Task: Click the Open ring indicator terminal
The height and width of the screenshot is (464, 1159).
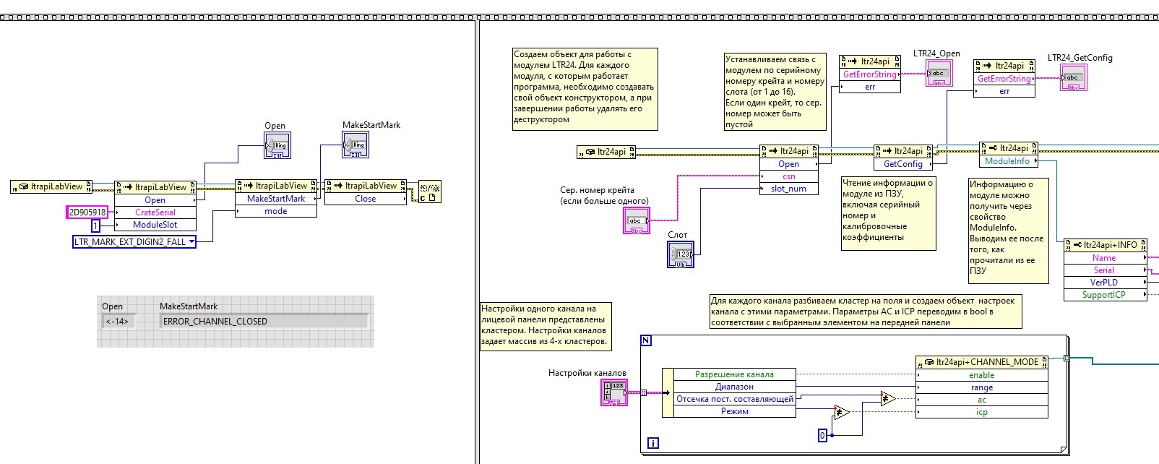Action: click(277, 145)
